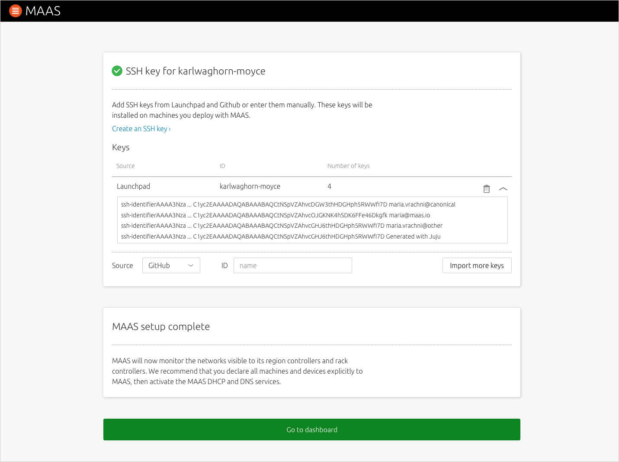Click the key count value 4
This screenshot has width=619, height=462.
[x=329, y=186]
